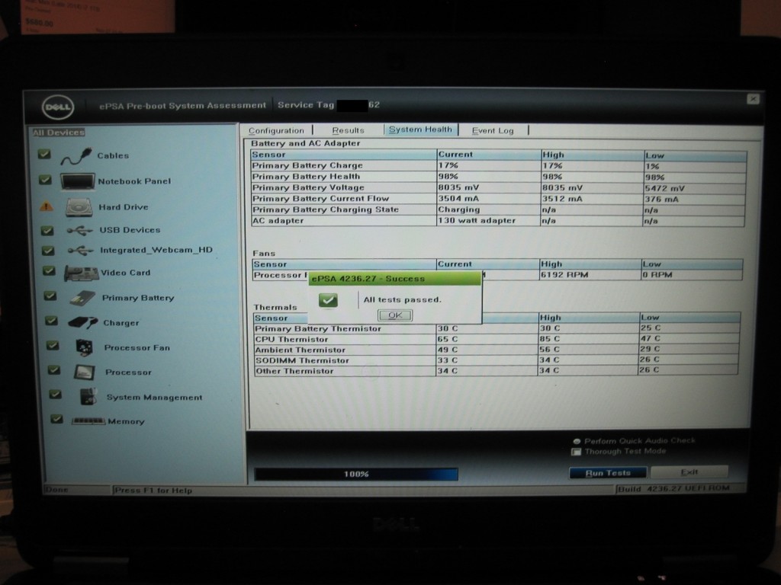This screenshot has width=781, height=585.
Task: Select the System Management icon
Action: (88, 397)
